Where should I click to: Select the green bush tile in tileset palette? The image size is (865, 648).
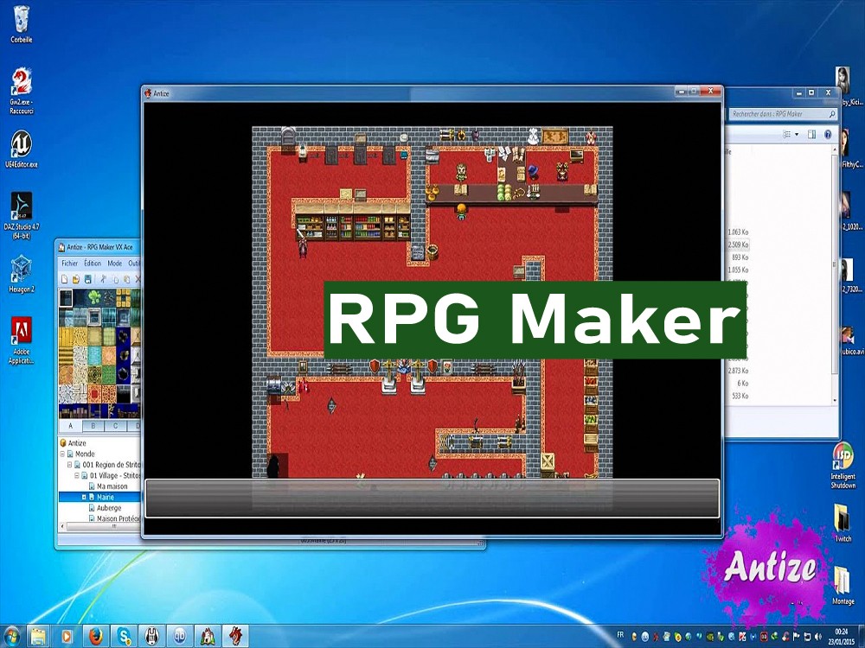click(x=94, y=297)
